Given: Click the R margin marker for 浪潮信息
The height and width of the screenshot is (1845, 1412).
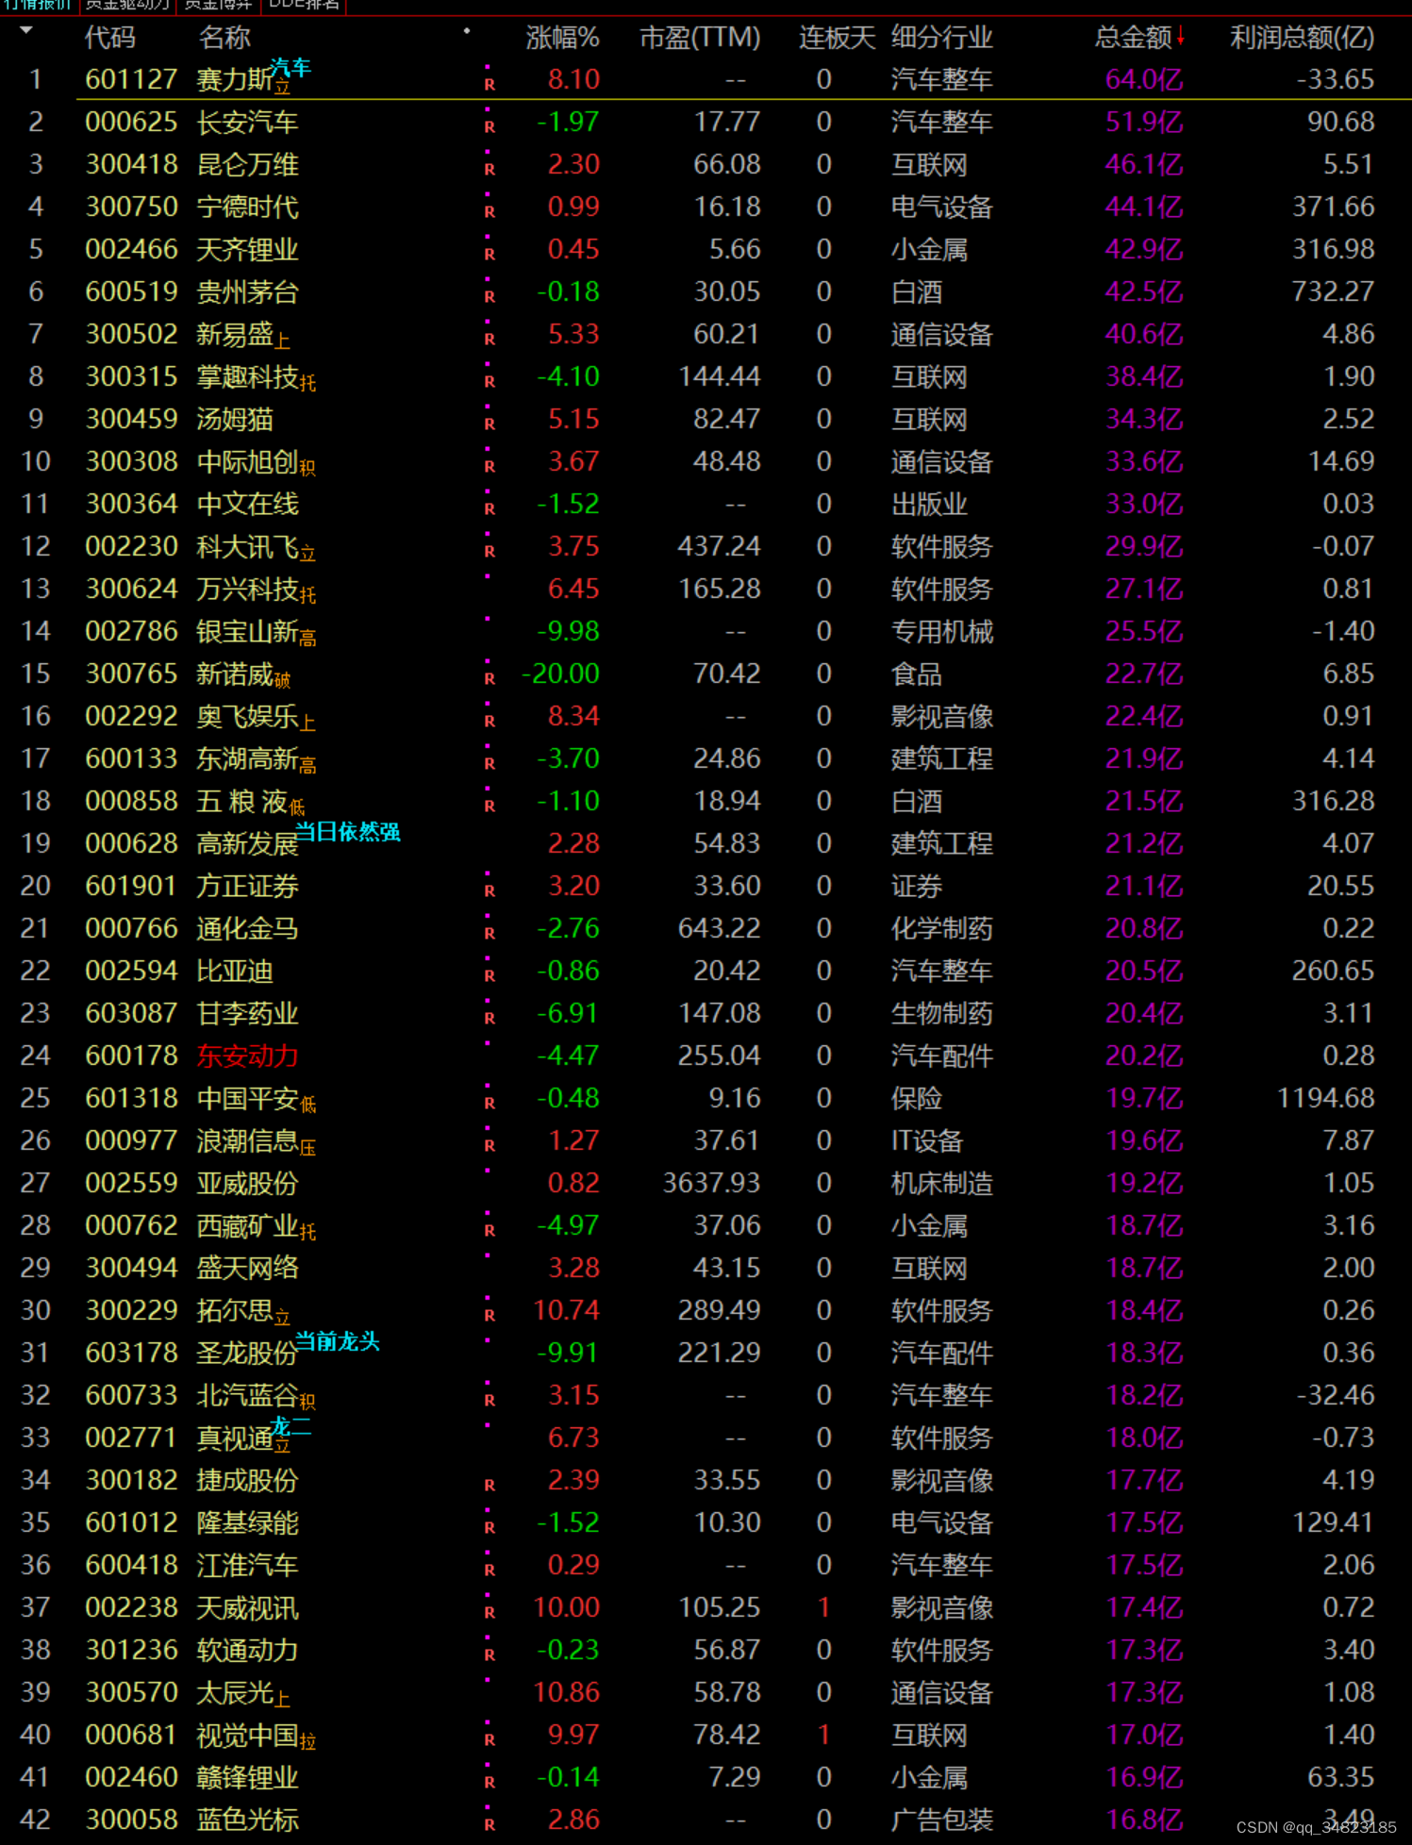Looking at the screenshot, I should (x=490, y=1146).
